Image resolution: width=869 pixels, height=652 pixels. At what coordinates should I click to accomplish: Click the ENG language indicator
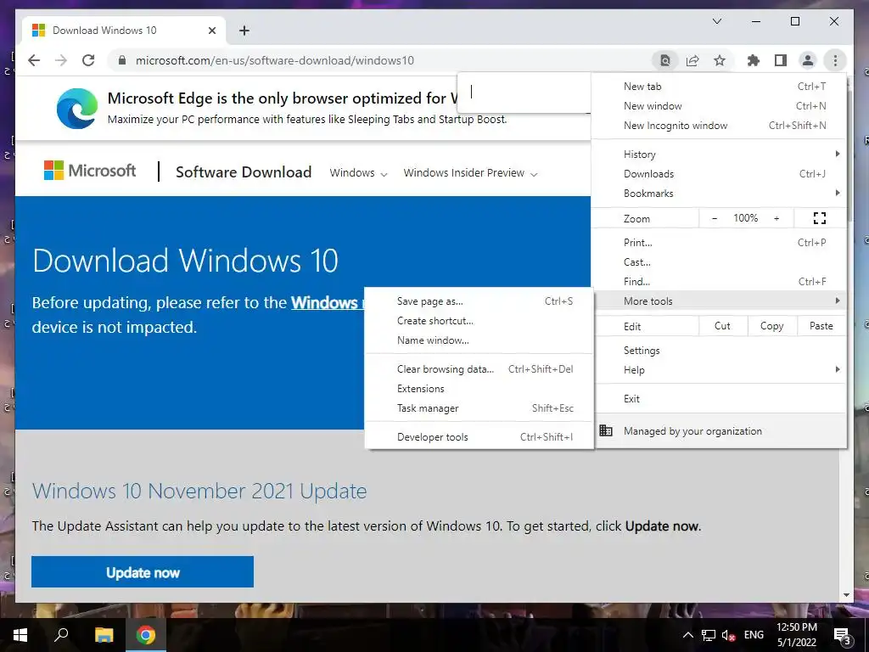coord(754,635)
